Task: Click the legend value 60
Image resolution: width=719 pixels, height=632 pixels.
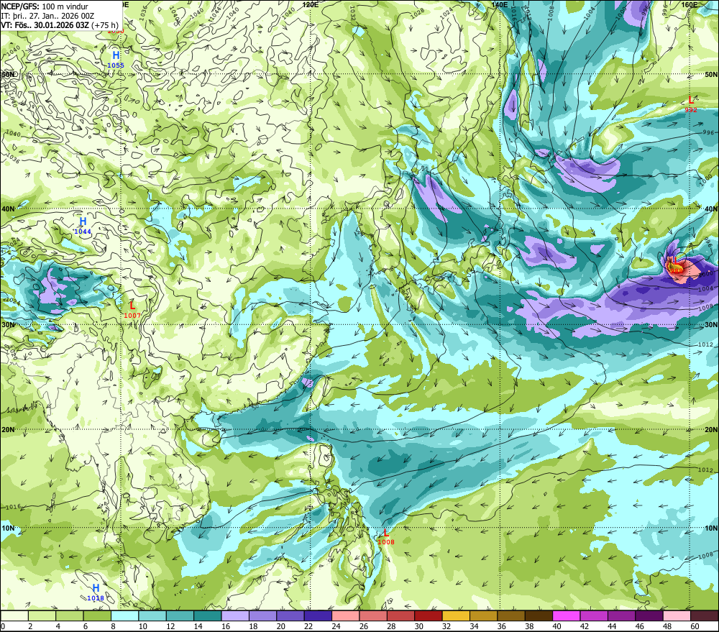Action: [695, 626]
